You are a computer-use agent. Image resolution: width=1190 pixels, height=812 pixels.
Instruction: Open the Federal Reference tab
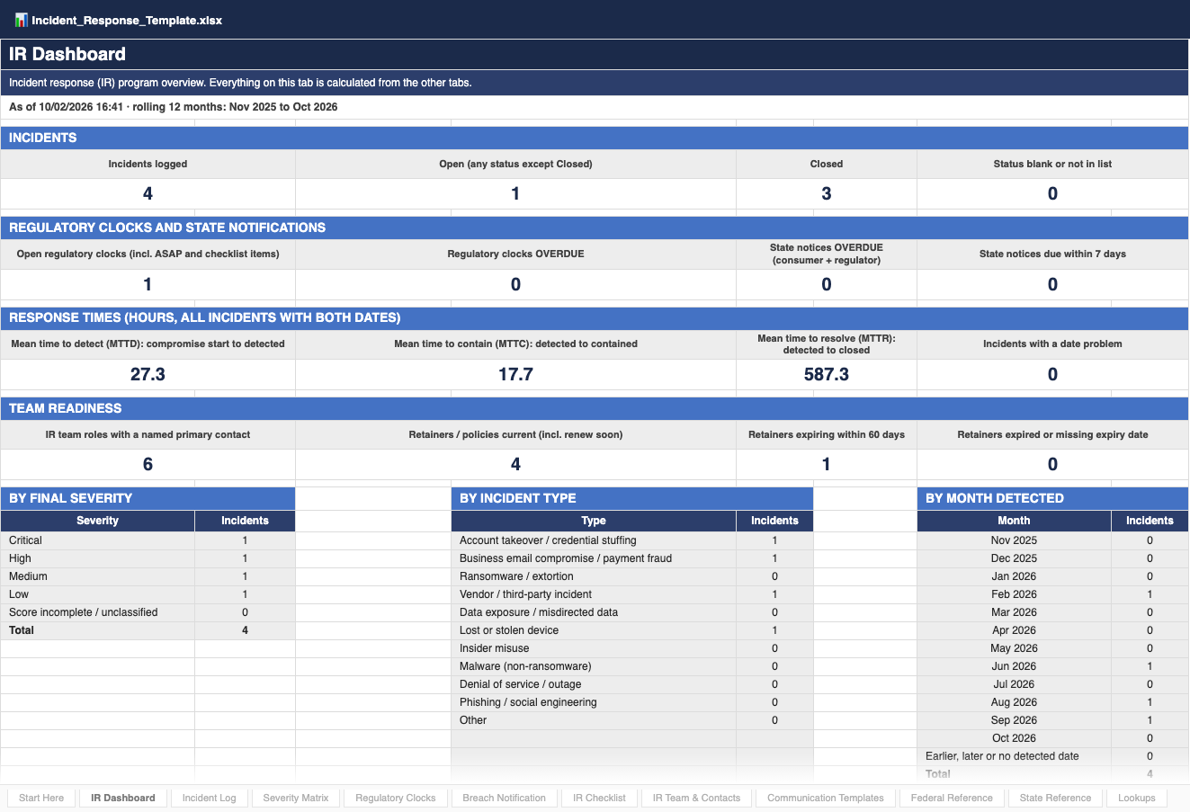952,798
